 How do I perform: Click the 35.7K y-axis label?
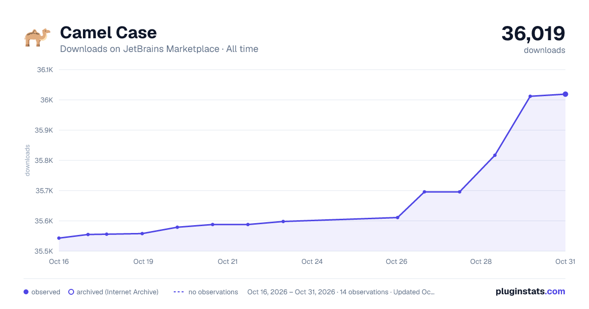pos(44,191)
